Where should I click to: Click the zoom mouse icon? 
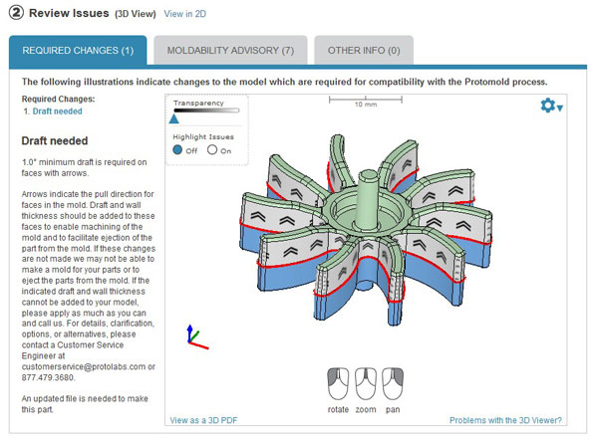[366, 383]
